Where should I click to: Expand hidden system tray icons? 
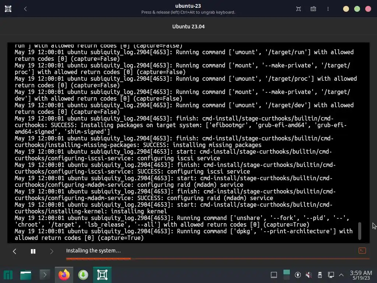pyautogui.click(x=341, y=275)
